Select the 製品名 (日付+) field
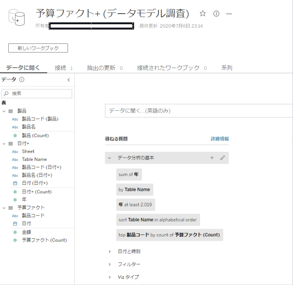 (37, 175)
